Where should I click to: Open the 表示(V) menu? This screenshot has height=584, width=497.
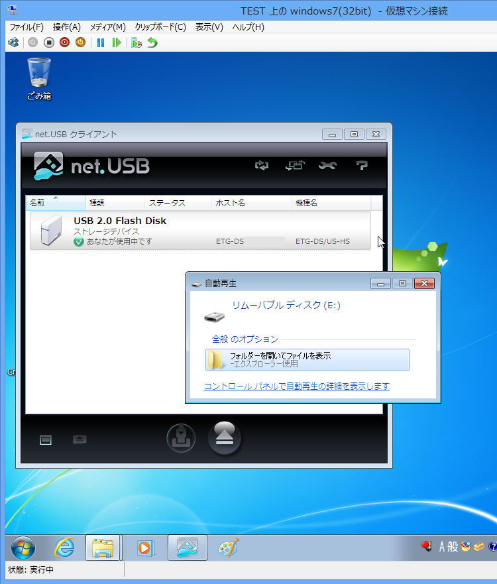[x=209, y=27]
